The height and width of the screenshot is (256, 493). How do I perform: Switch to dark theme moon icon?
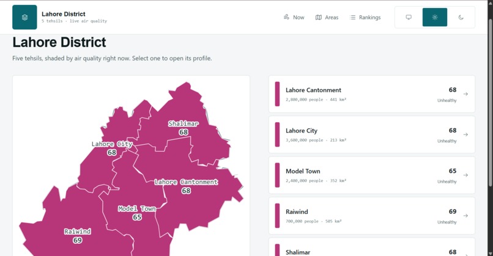pyautogui.click(x=461, y=17)
